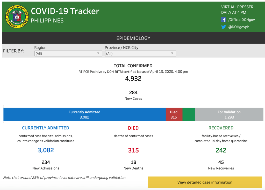
Task: Open the Region filter dropdown
Action: 68,54
